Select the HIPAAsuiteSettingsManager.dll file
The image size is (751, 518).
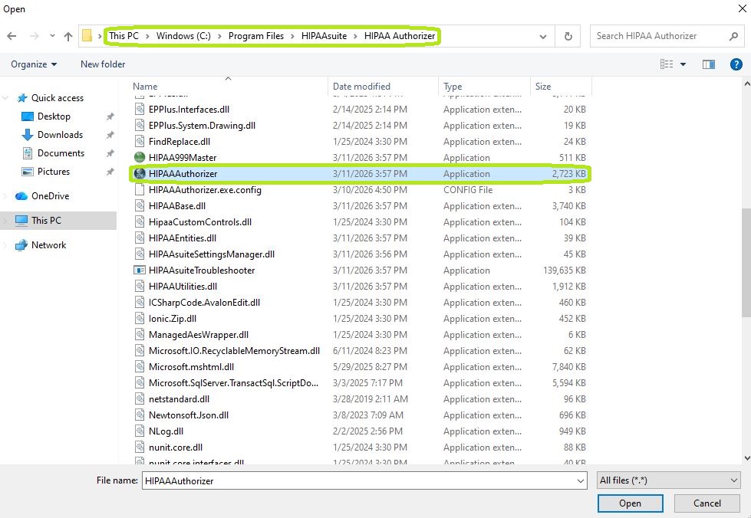coord(211,254)
